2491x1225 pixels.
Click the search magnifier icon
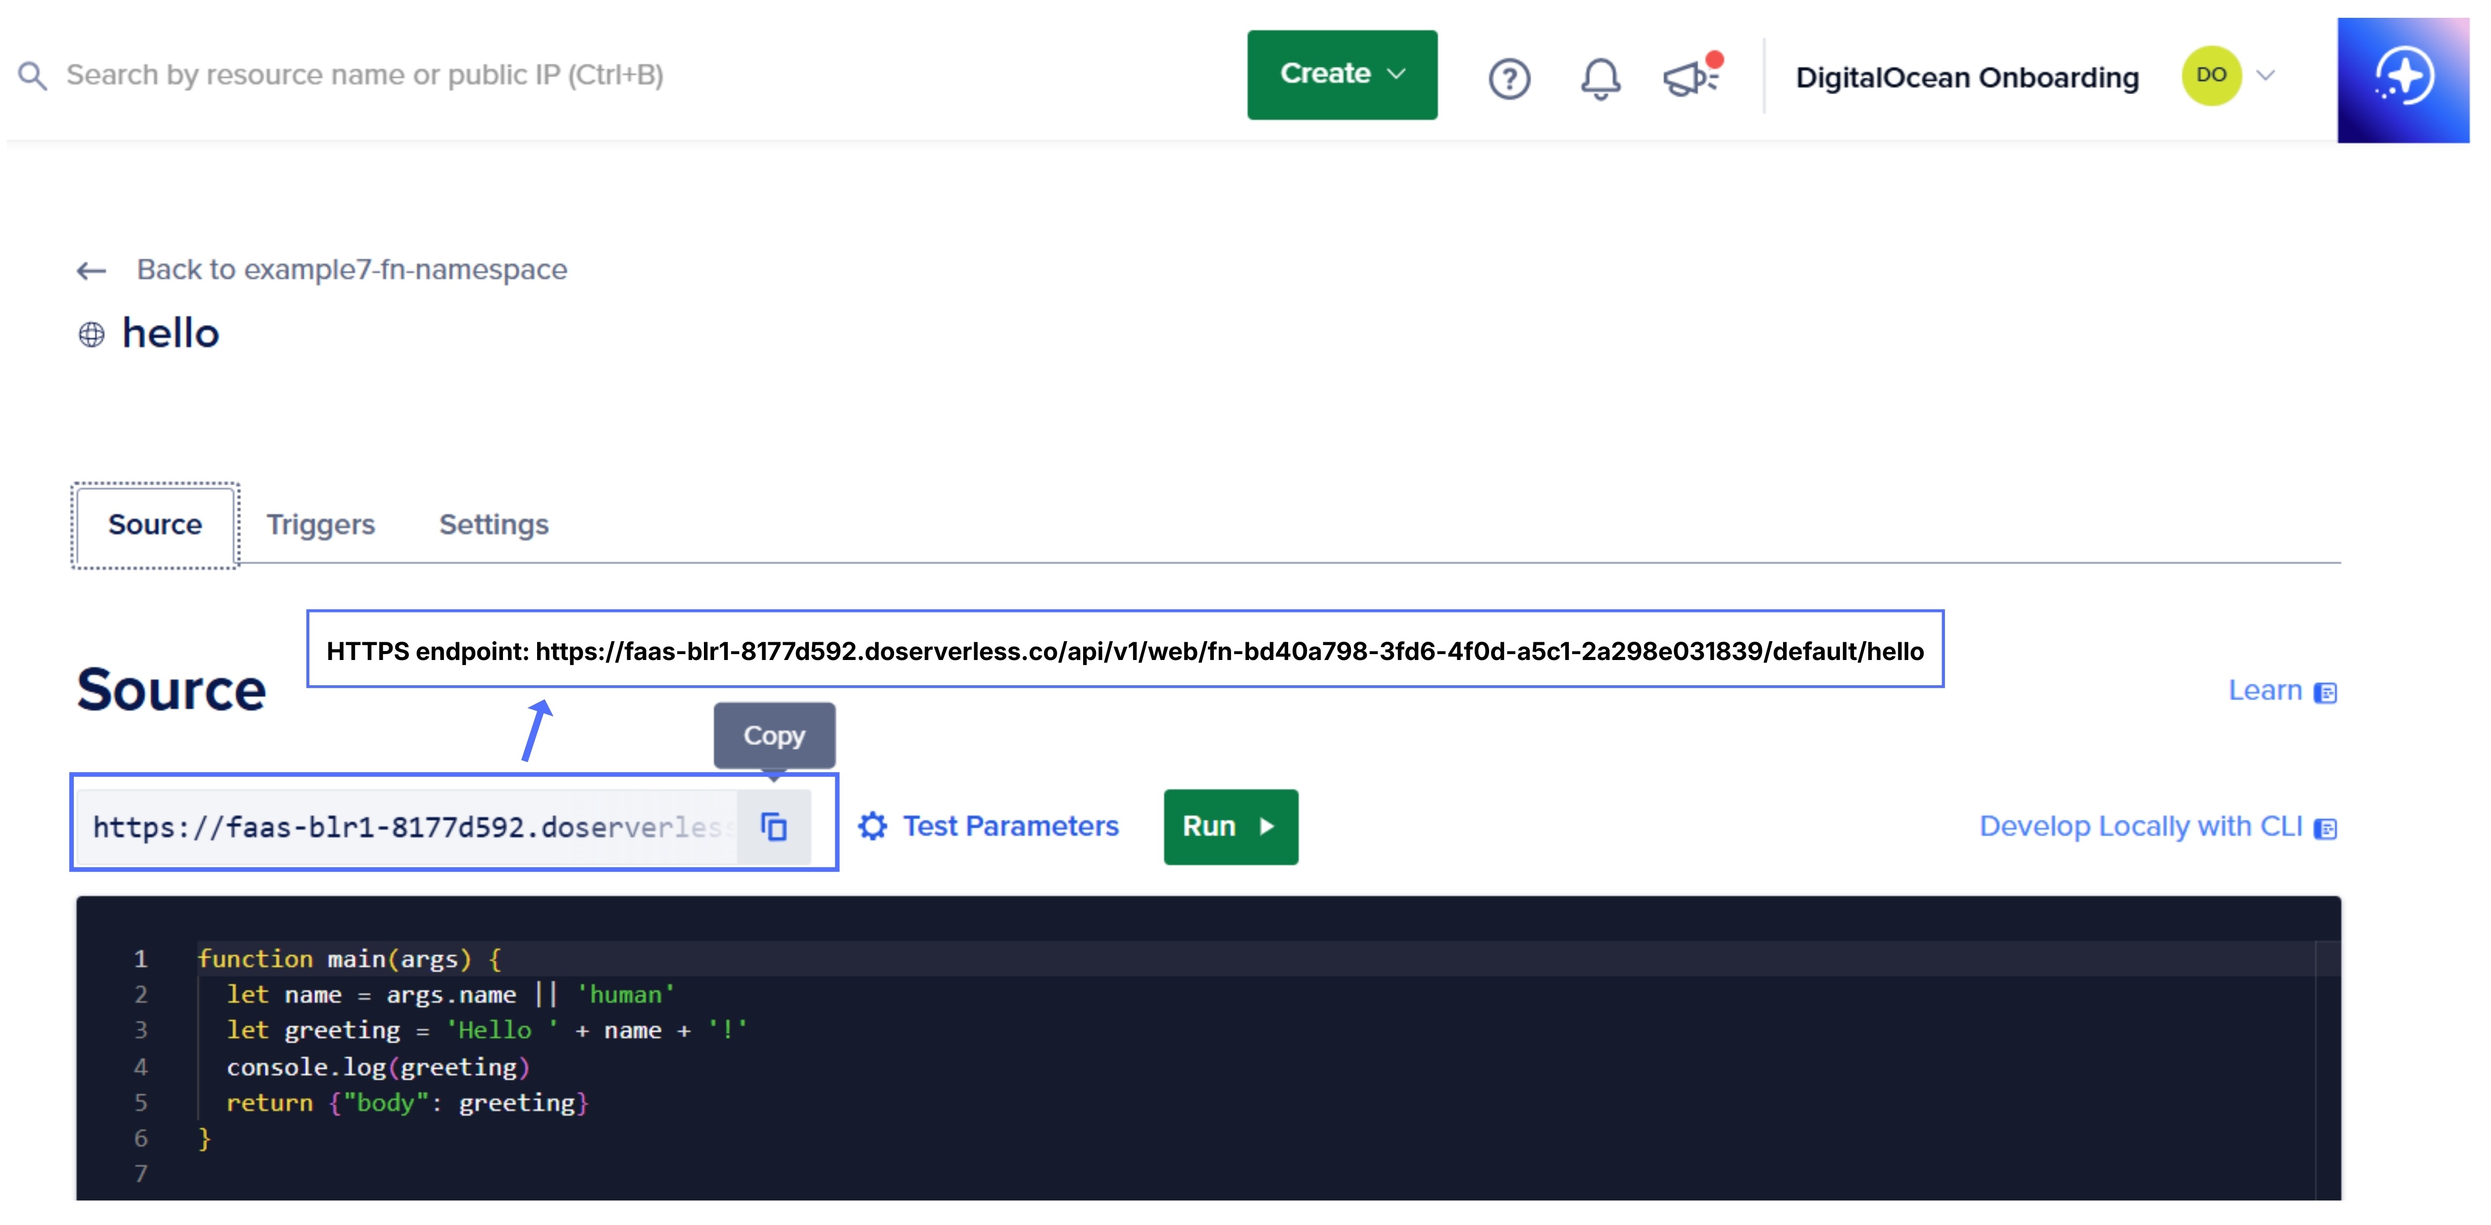[x=32, y=74]
